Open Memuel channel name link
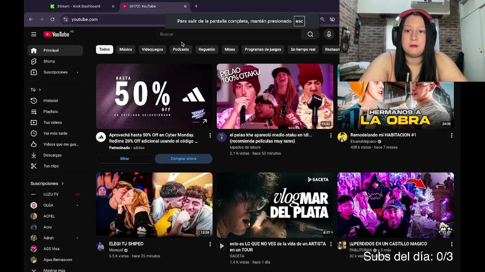This screenshot has height=272, width=485. tap(116, 250)
